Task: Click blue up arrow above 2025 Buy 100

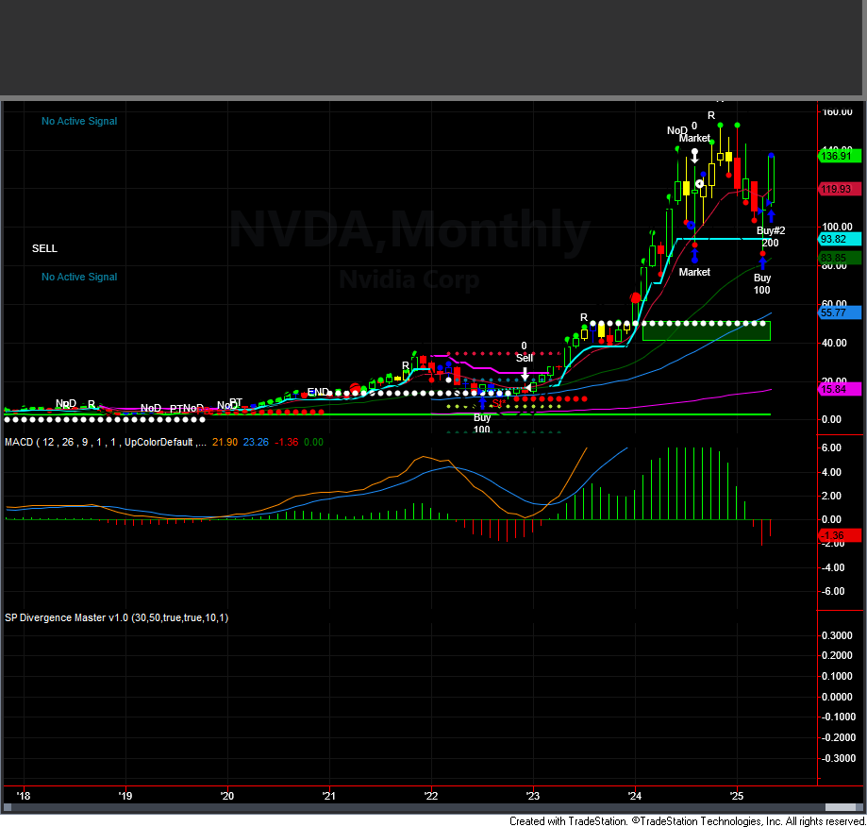Action: coord(762,262)
